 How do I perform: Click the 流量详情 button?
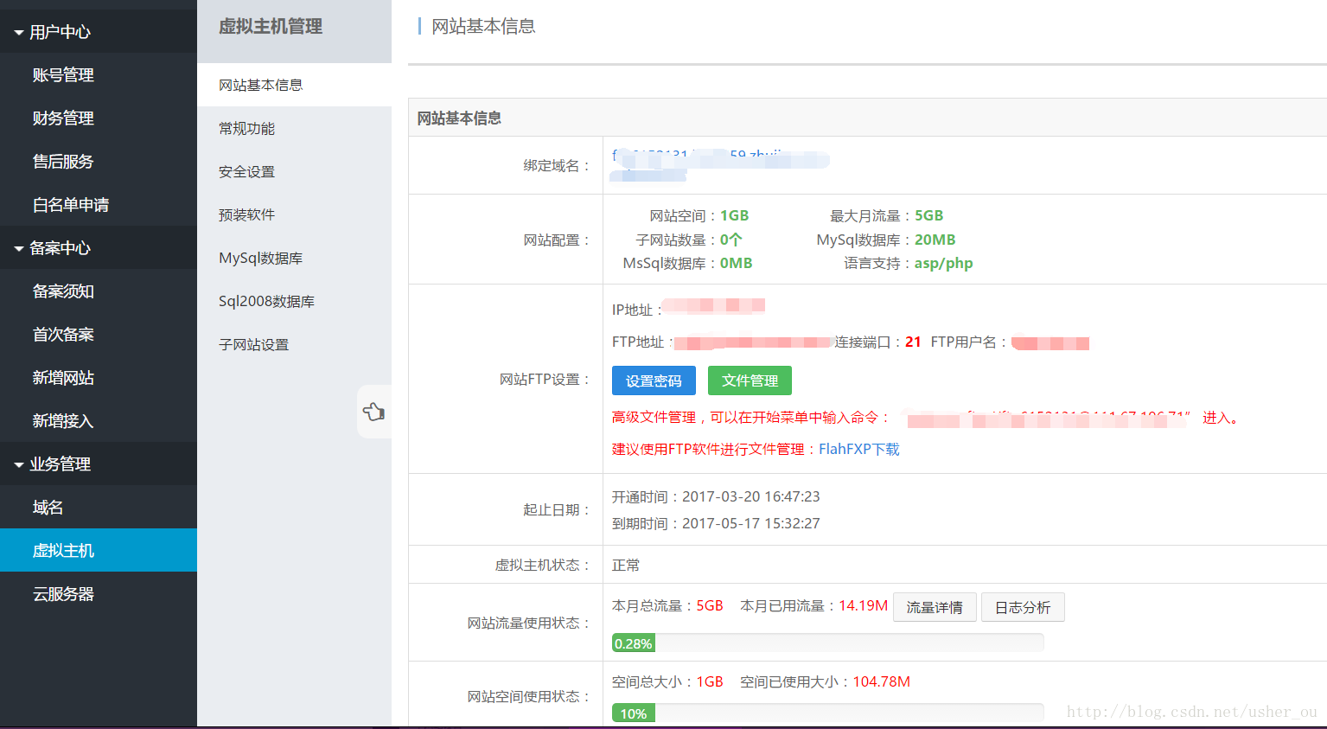pyautogui.click(x=935, y=607)
